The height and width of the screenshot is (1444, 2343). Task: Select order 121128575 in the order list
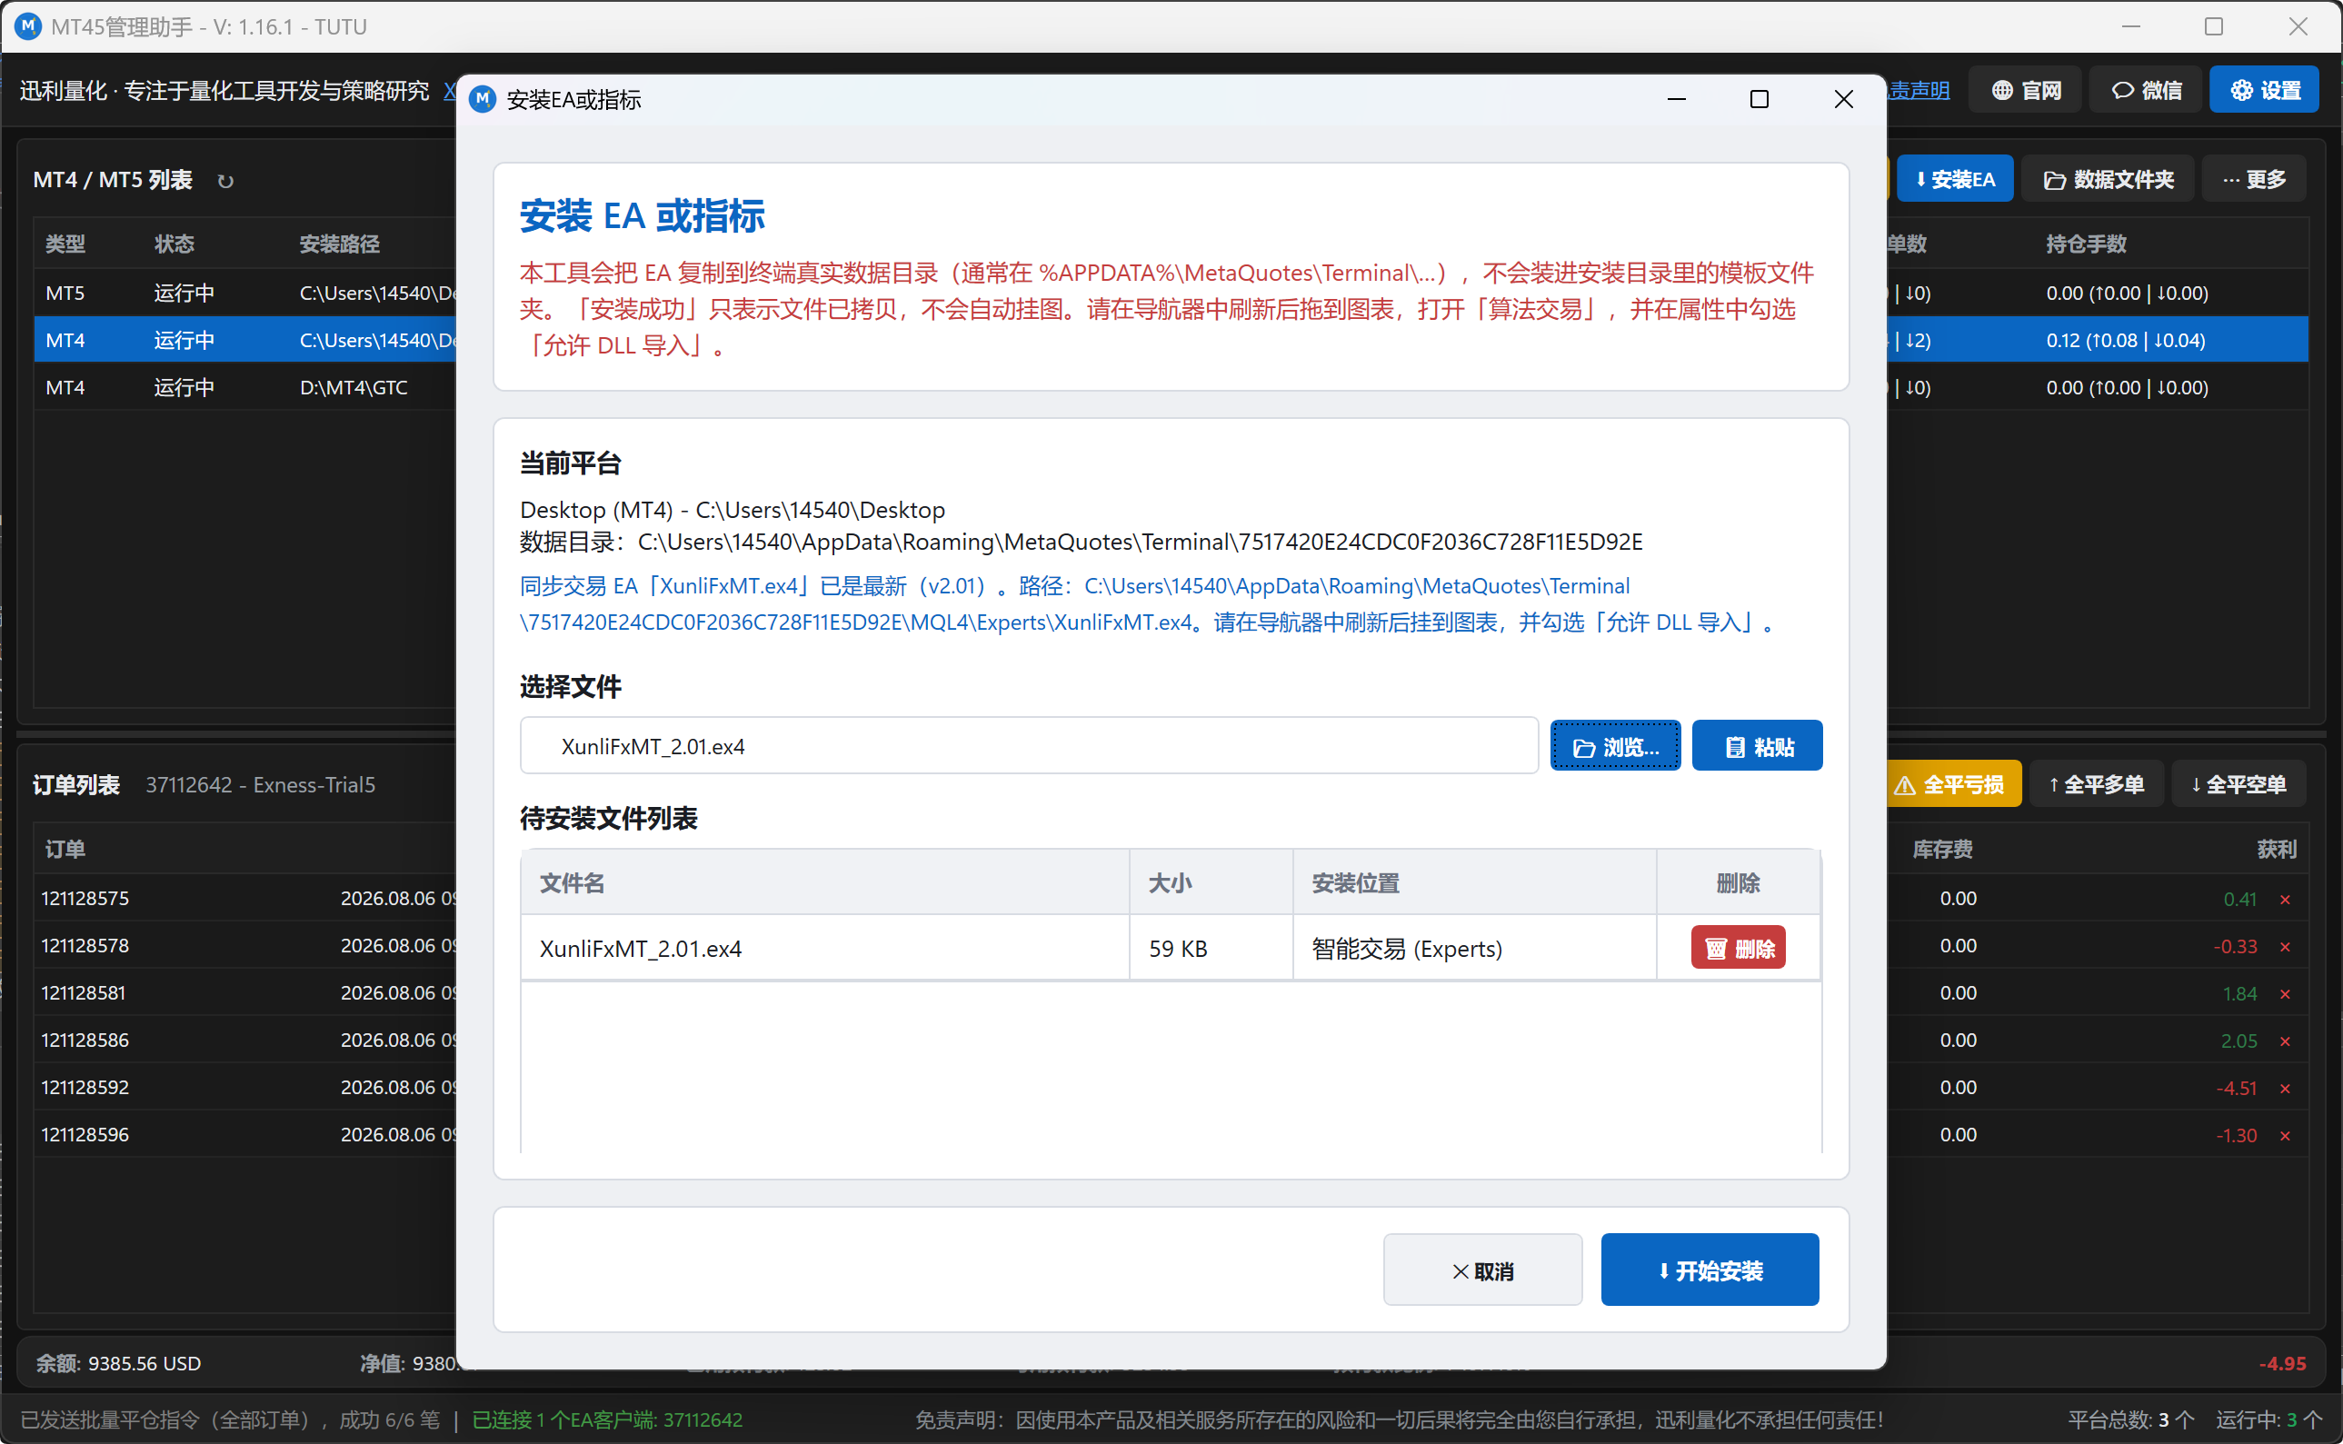[245, 899]
